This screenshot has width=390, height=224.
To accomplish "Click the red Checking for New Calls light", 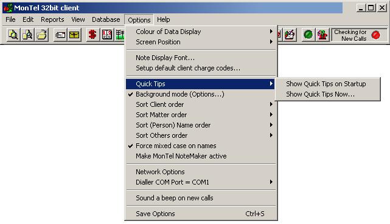I will point(376,35).
